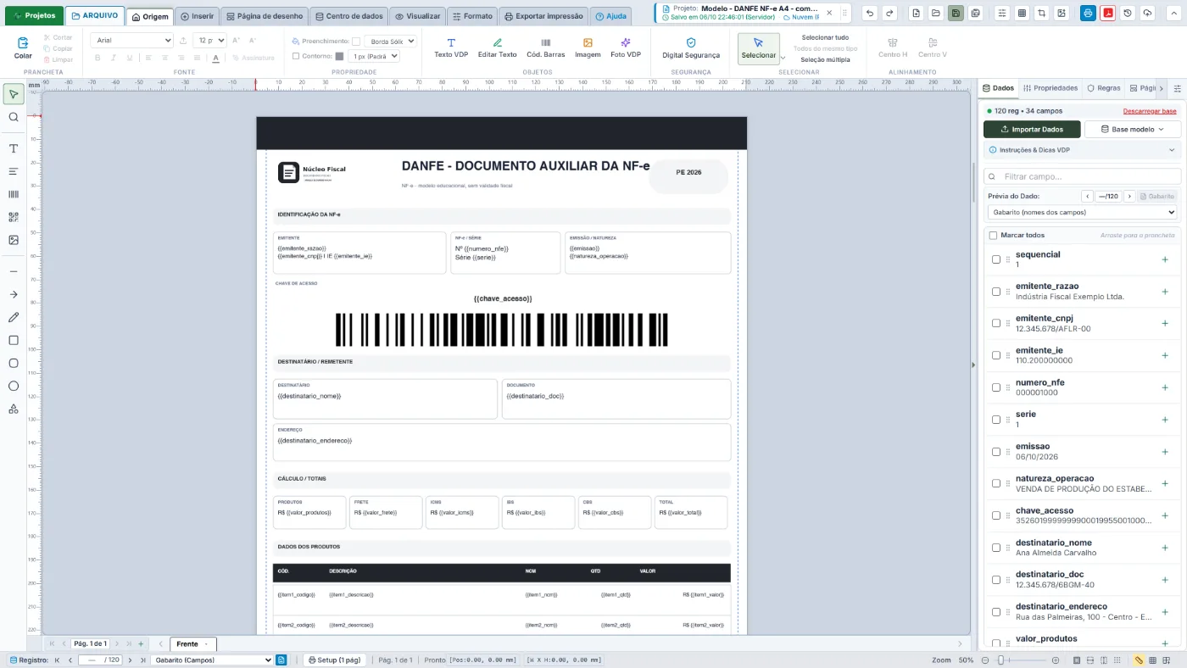Print using the blue printer icon
Viewport: 1187px width, 668px height.
[1088, 13]
